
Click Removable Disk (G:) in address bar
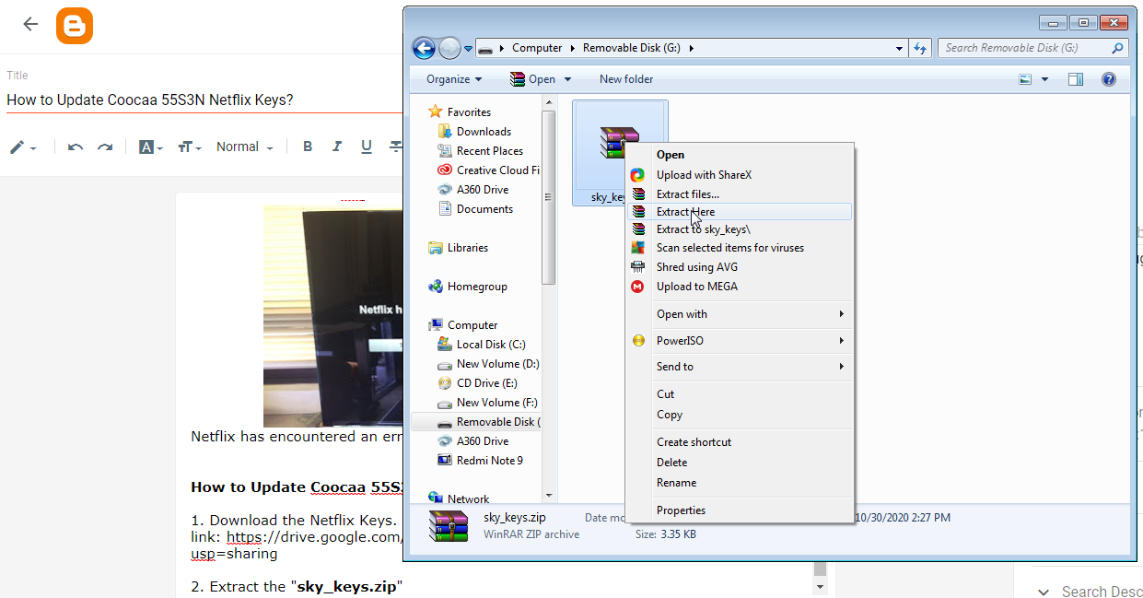(x=632, y=48)
